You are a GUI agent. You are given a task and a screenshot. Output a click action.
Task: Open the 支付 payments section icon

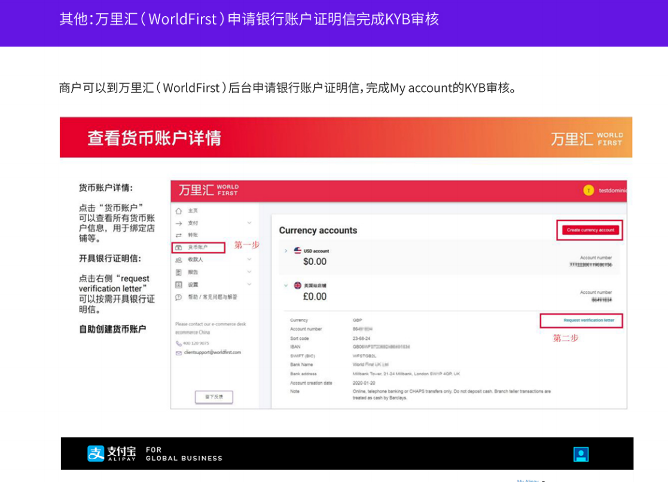tap(178, 223)
